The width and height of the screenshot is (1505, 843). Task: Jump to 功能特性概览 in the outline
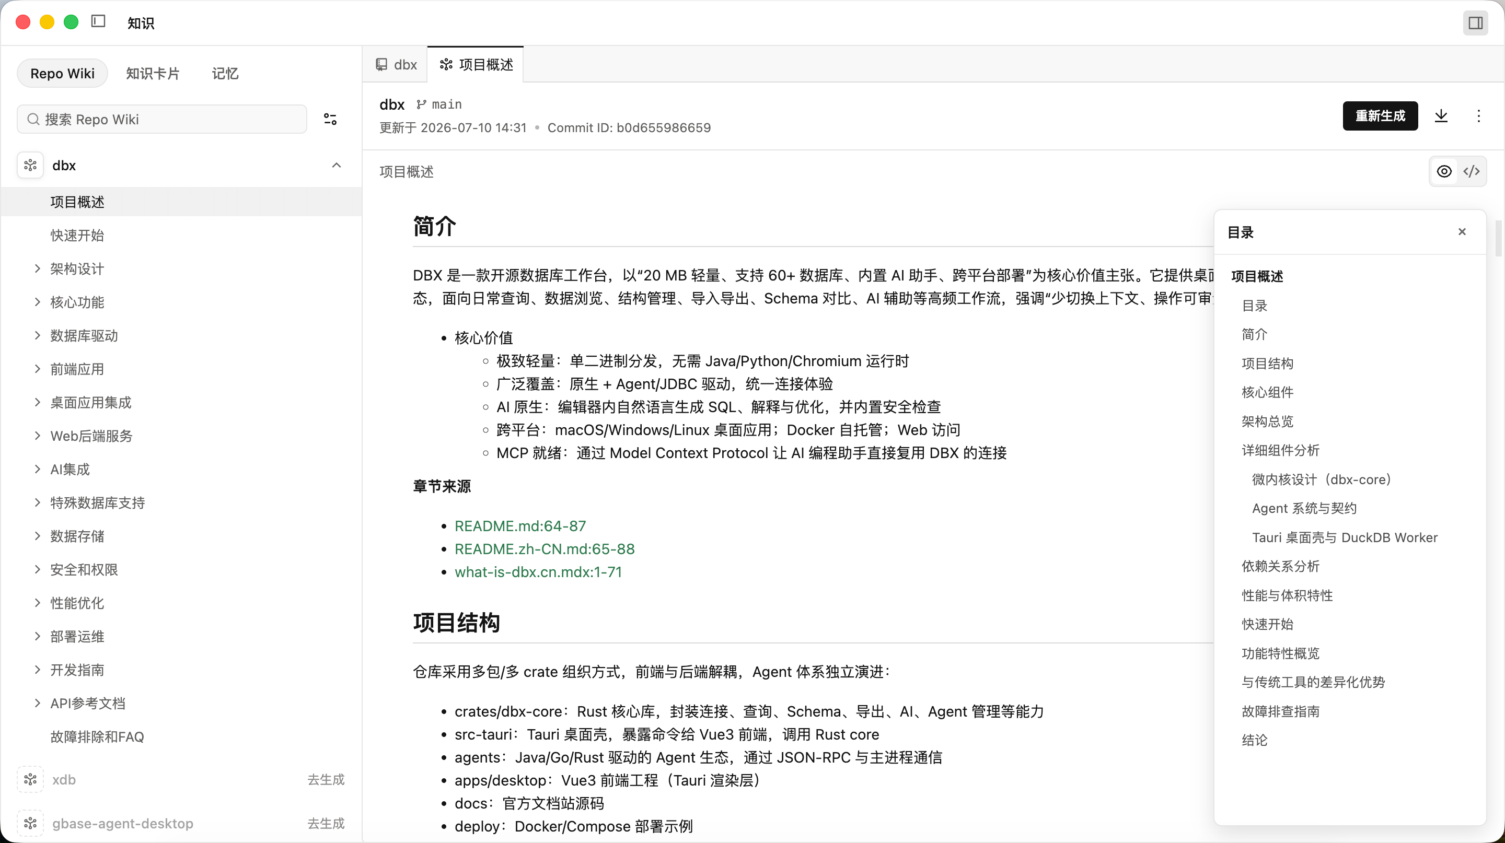click(x=1281, y=653)
